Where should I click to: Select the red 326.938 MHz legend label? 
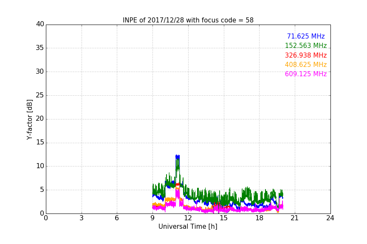(306, 55)
